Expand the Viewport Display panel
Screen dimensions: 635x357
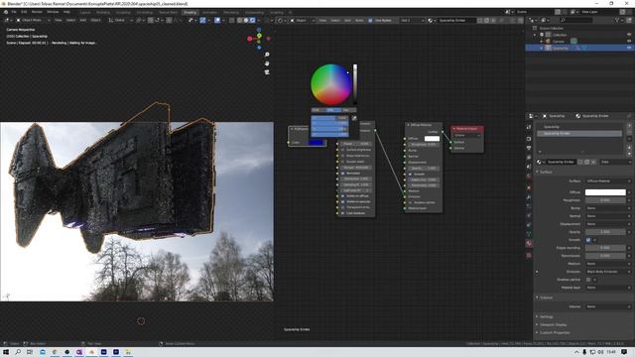point(553,324)
